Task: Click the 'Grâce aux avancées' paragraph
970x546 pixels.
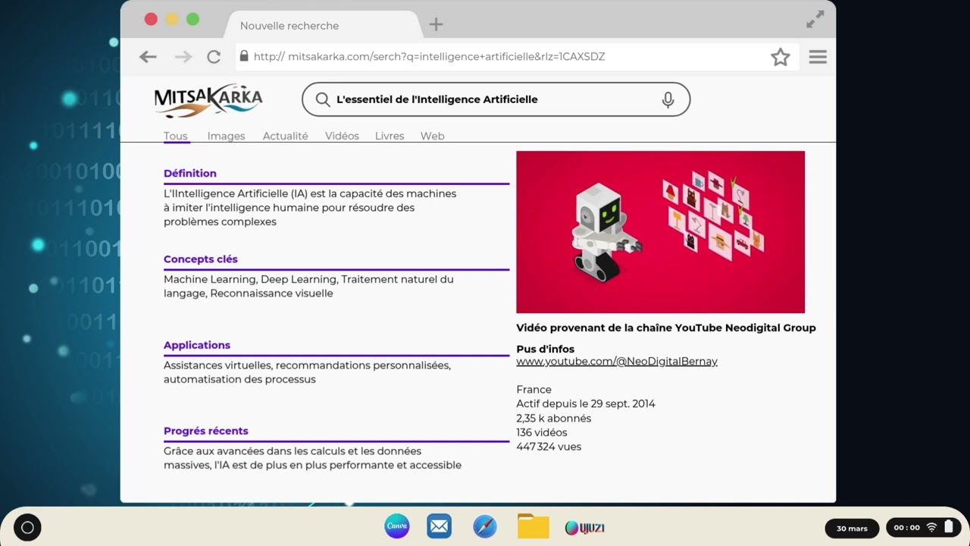Action: click(313, 458)
